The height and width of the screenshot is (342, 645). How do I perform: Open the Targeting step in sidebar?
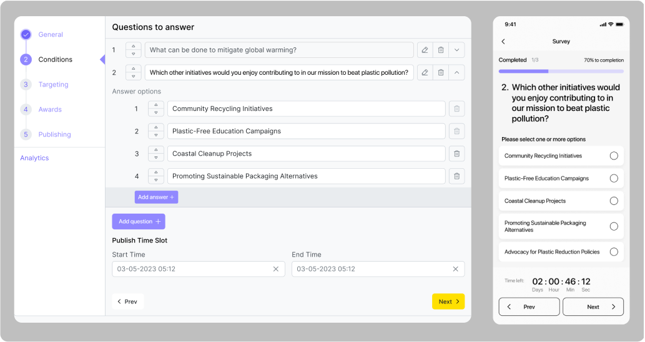[53, 85]
